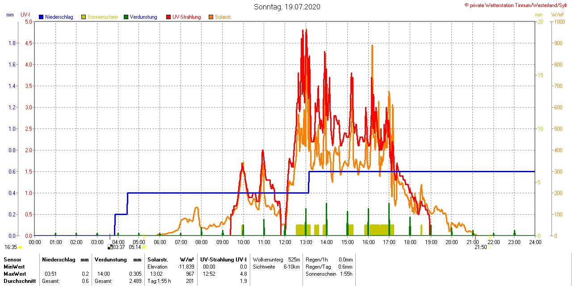Click the 21:50 sunset time text
The height and width of the screenshot is (286, 572).
(x=480, y=247)
